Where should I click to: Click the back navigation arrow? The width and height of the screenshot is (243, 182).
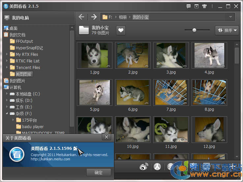[x=81, y=17]
